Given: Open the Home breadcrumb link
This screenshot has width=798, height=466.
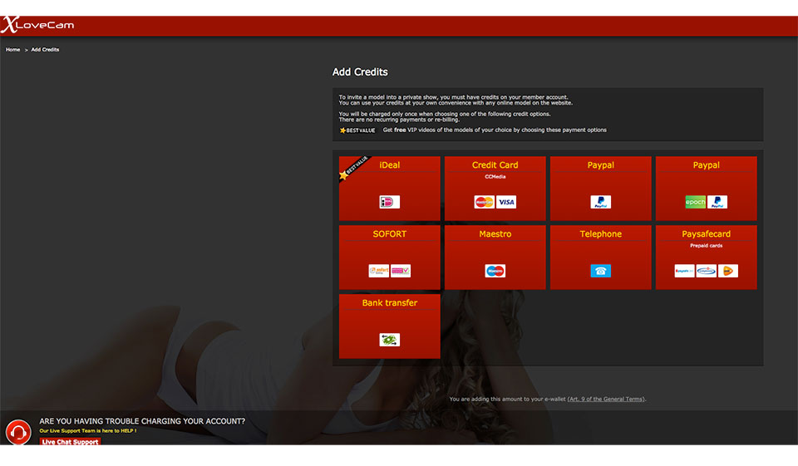Looking at the screenshot, I should point(12,50).
